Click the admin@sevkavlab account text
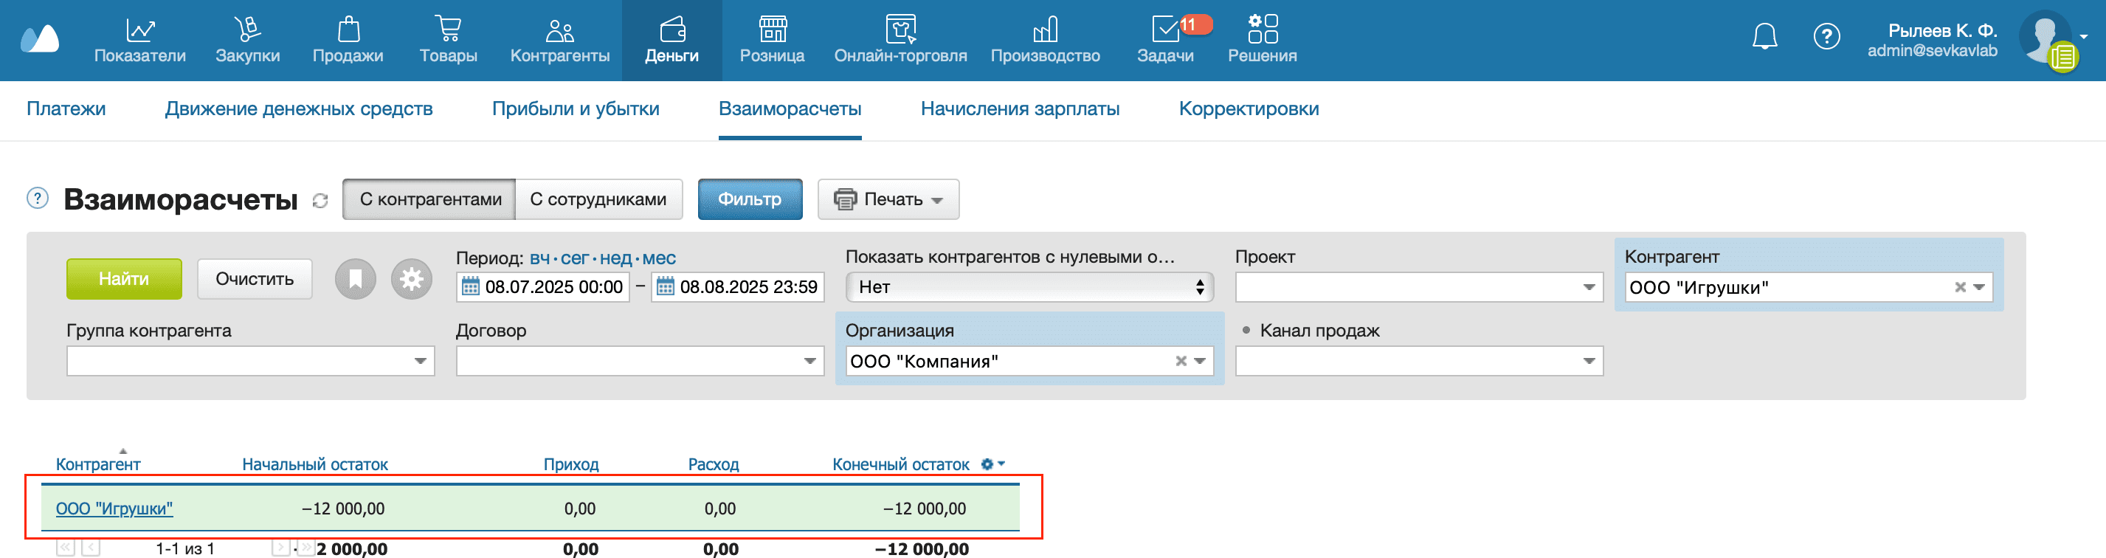The image size is (2106, 558). (1932, 51)
